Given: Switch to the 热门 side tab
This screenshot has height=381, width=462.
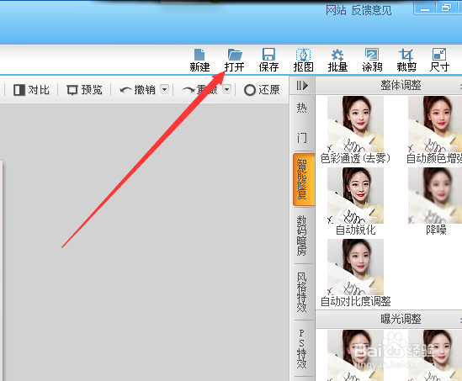Looking at the screenshot, I should [x=302, y=124].
